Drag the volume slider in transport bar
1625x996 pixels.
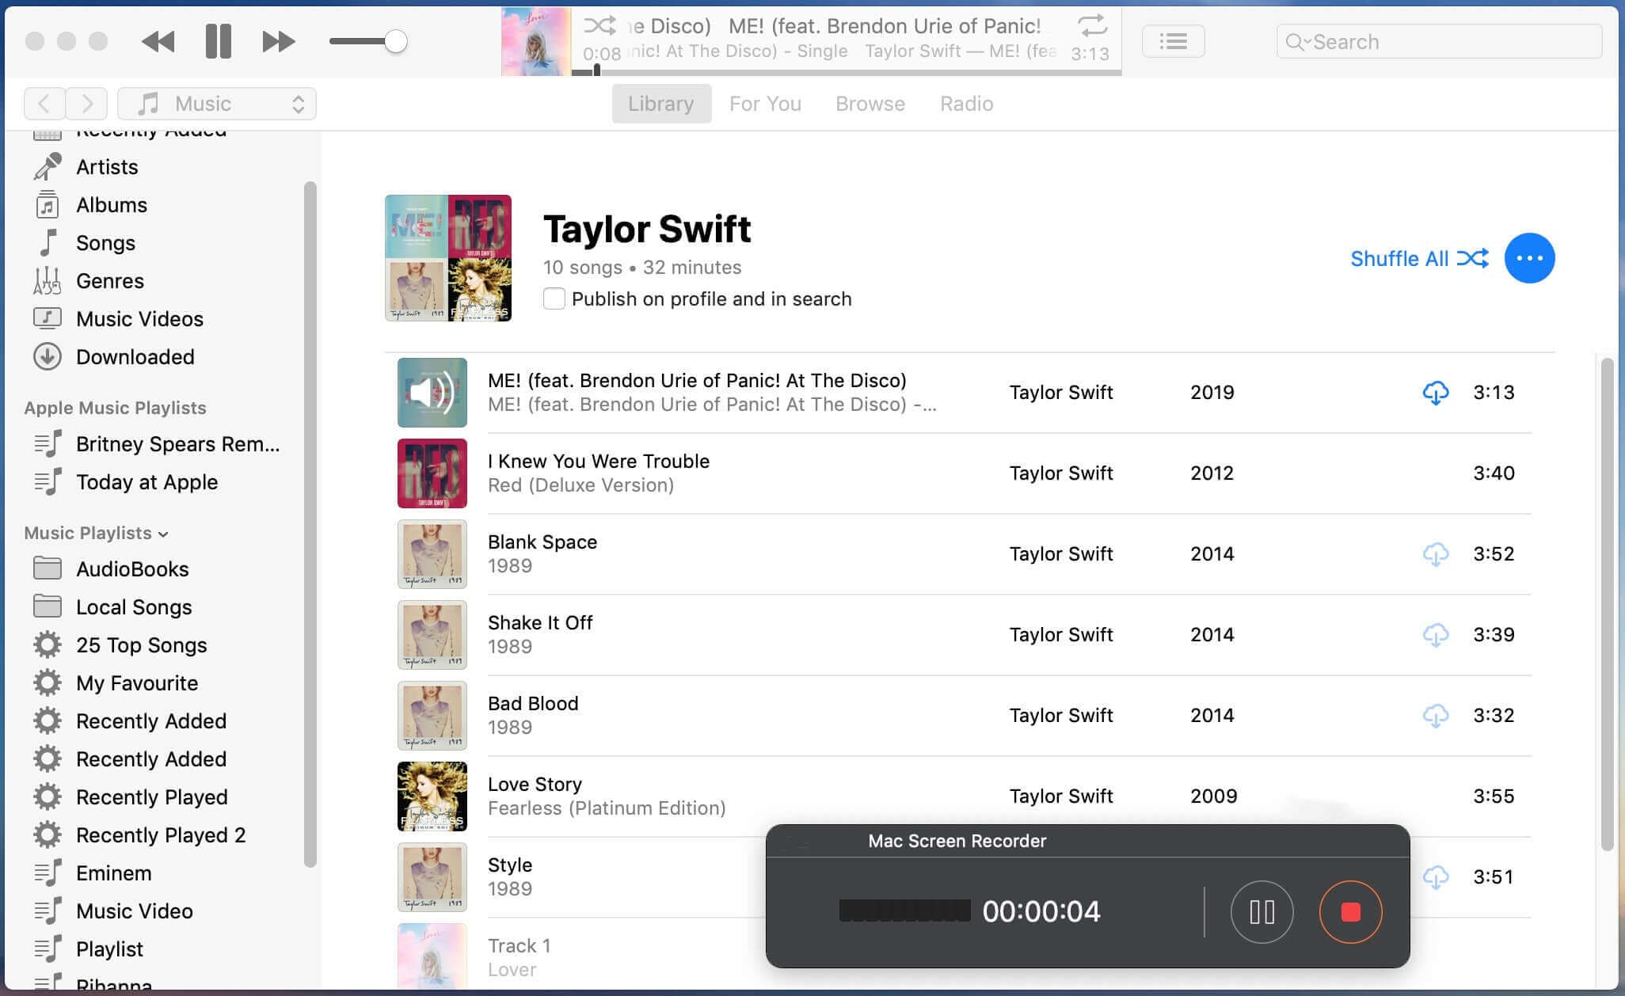(398, 40)
